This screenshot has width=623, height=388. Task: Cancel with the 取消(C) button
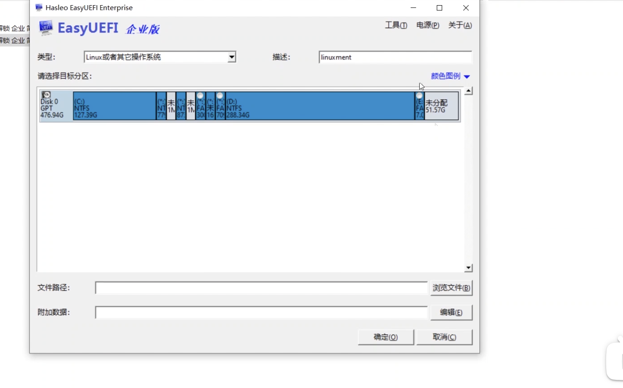coord(444,337)
